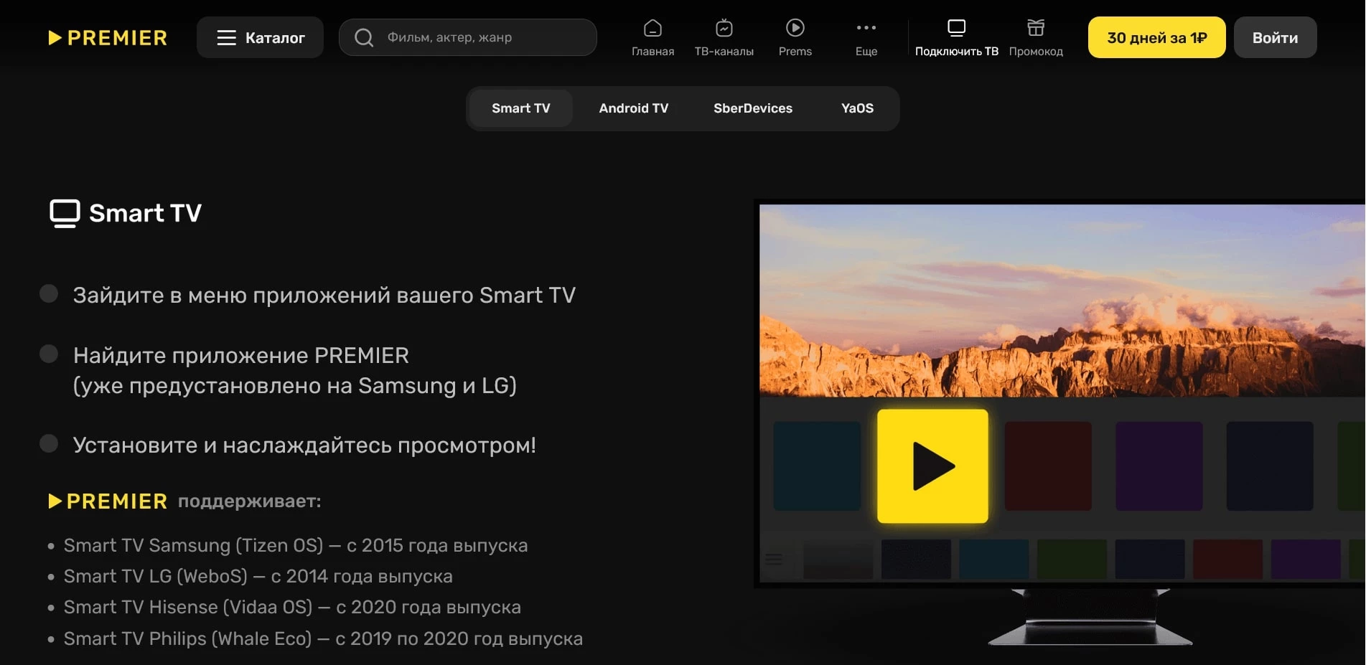Select the first step bullet about Smart TV menu
This screenshot has height=665, width=1366.
49,293
